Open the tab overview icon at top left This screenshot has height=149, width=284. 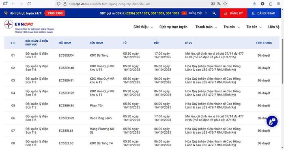tap(5, 4)
